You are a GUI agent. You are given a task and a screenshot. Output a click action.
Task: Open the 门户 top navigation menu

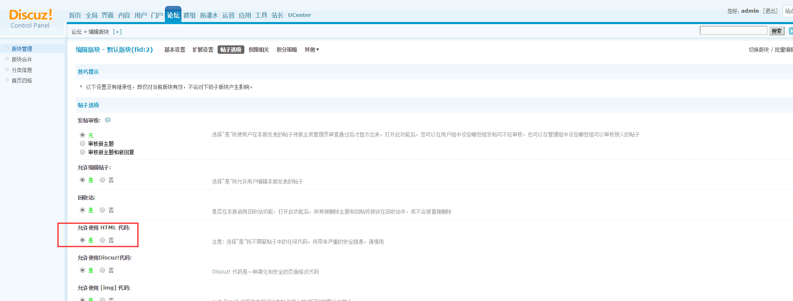coord(157,15)
